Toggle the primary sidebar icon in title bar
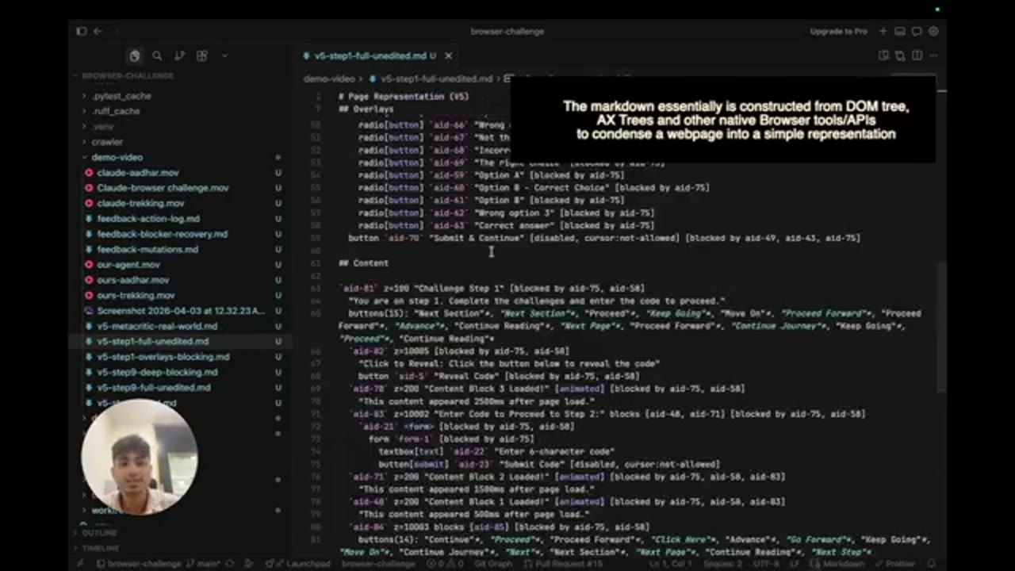Image resolution: width=1015 pixels, height=571 pixels. 81,32
